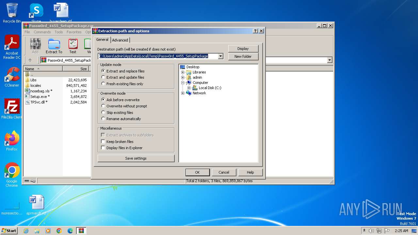Image resolution: width=418 pixels, height=235 pixels.
Task: Open Recycle Bin desktop icon
Action: tap(12, 13)
